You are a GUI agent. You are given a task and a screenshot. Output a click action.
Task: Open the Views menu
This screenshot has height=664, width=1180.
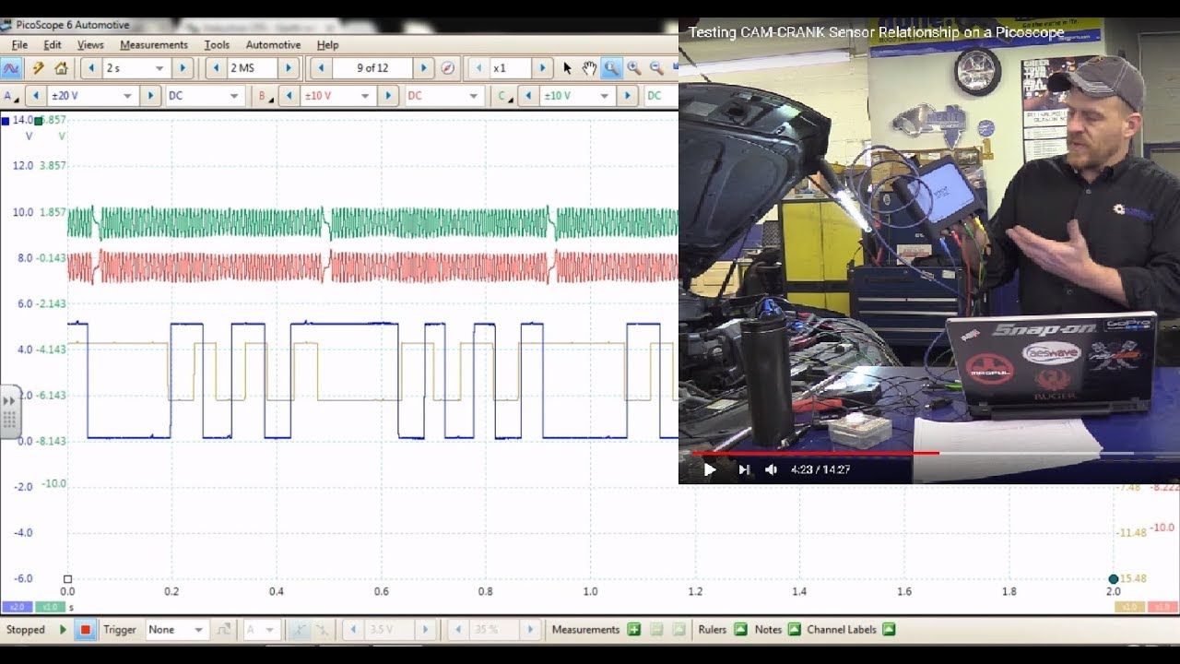pyautogui.click(x=90, y=44)
